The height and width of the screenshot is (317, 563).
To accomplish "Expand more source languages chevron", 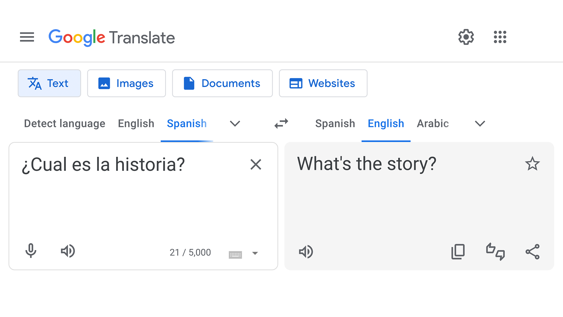I will point(235,124).
